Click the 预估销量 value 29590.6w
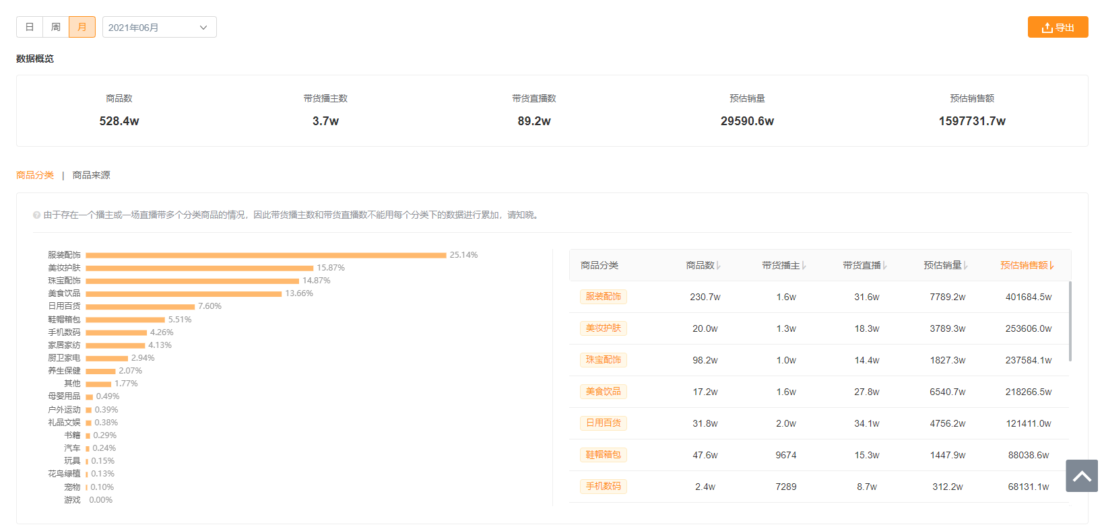This screenshot has height=531, width=1104. click(747, 121)
